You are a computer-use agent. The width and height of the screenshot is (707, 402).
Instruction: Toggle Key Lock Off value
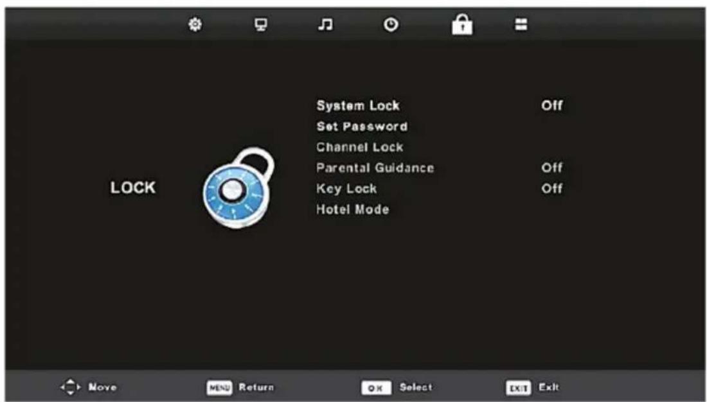point(552,188)
